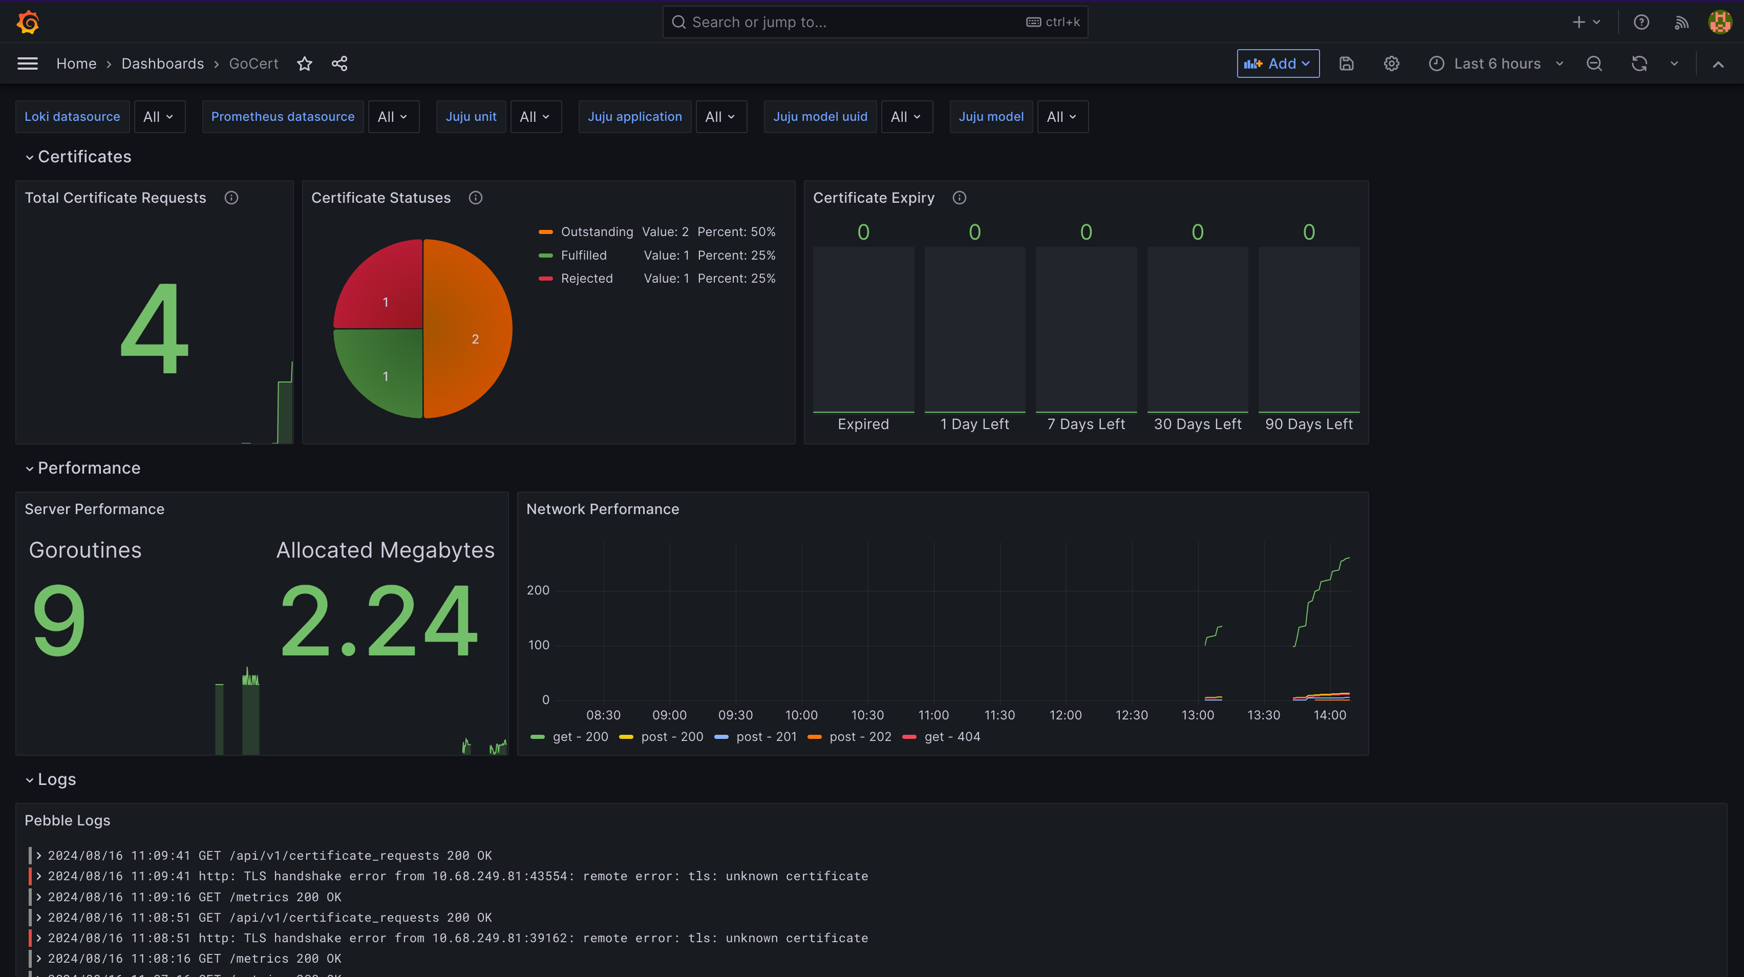Click the Grafana logo icon
Viewport: 1744px width, 977px height.
[x=28, y=22]
